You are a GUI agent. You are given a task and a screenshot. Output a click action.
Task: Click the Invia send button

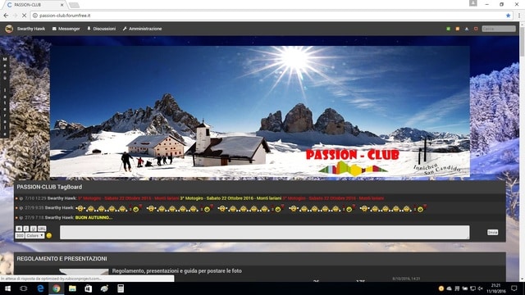click(x=492, y=232)
